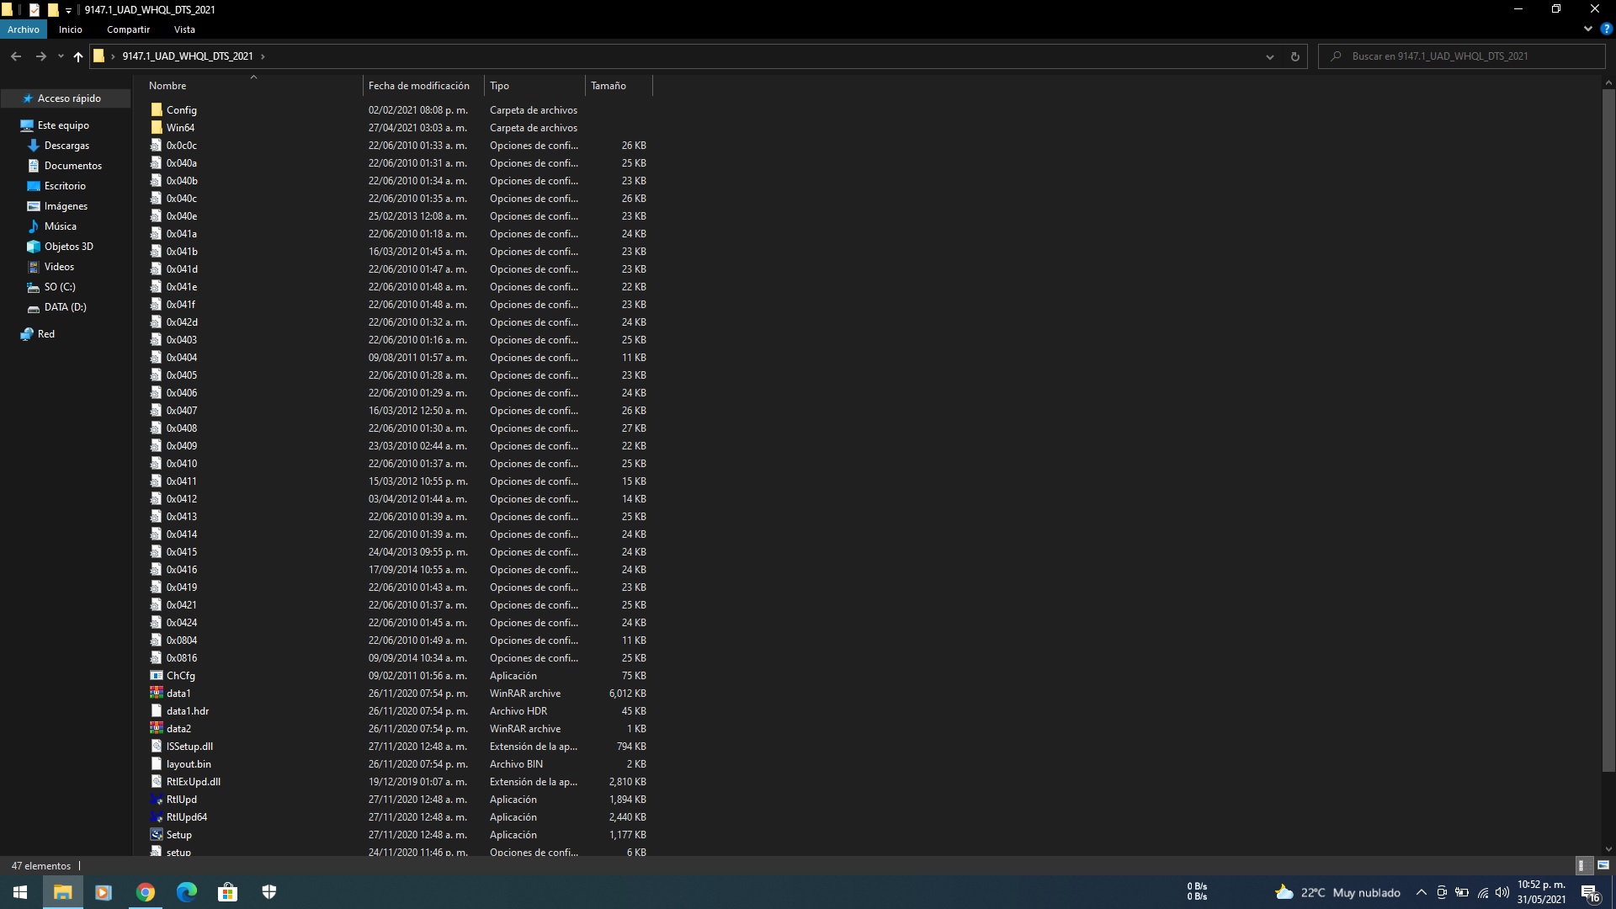This screenshot has height=909, width=1616.
Task: Select the data1.hdr file icon
Action: coord(157,711)
